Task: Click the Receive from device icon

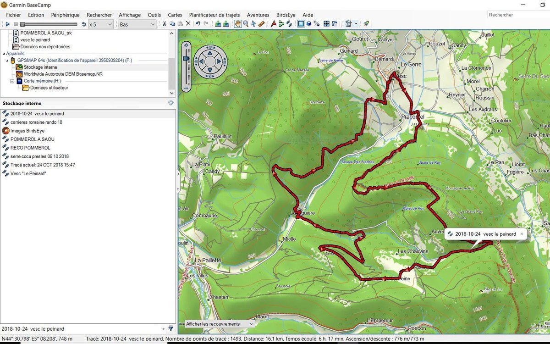Action: [x=226, y=24]
